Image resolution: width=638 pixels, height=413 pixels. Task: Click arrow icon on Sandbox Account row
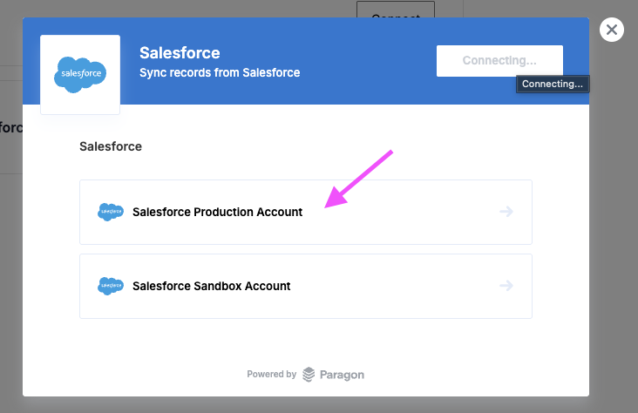click(x=506, y=286)
